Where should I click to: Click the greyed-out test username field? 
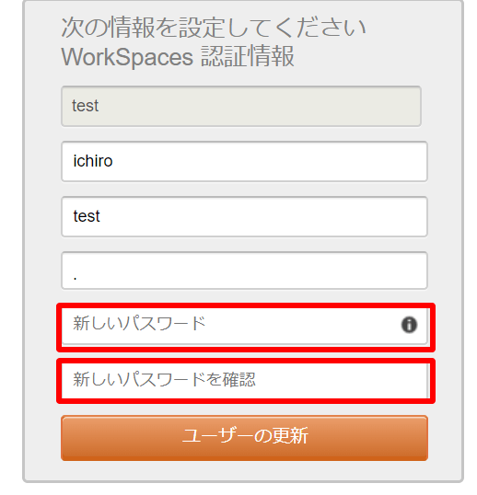tap(241, 106)
